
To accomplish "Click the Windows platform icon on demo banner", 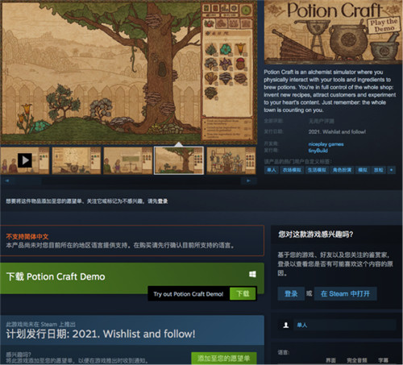I will [252, 274].
